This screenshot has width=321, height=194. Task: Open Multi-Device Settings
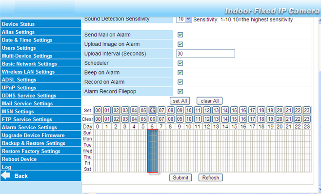pyautogui.click(x=40, y=56)
